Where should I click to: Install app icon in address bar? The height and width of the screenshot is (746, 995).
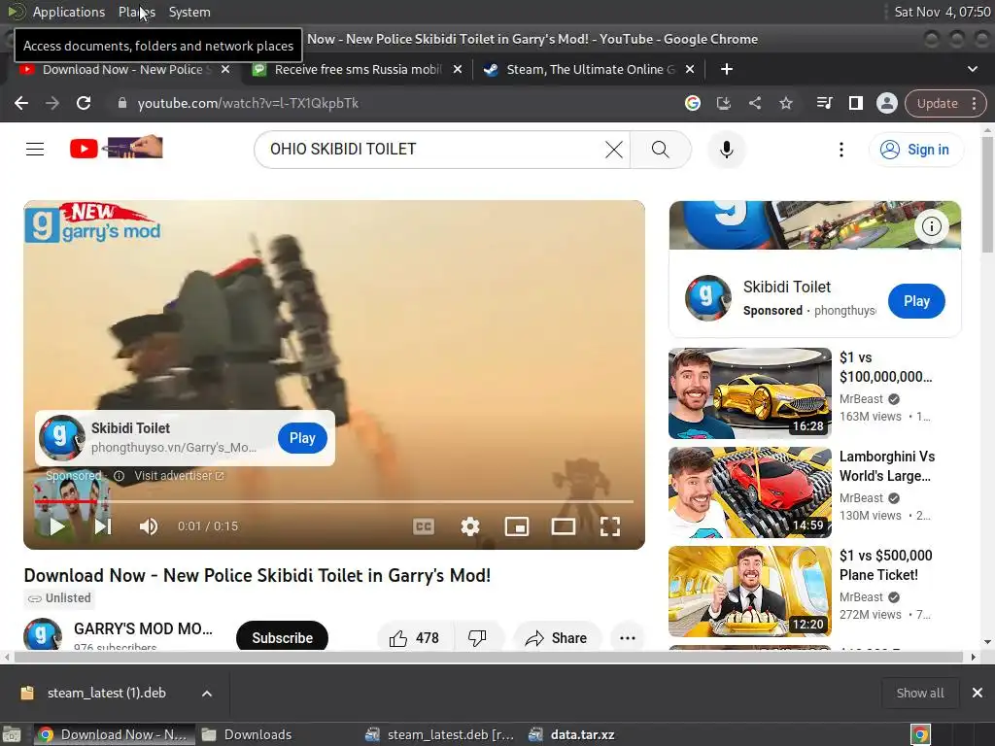coord(723,103)
